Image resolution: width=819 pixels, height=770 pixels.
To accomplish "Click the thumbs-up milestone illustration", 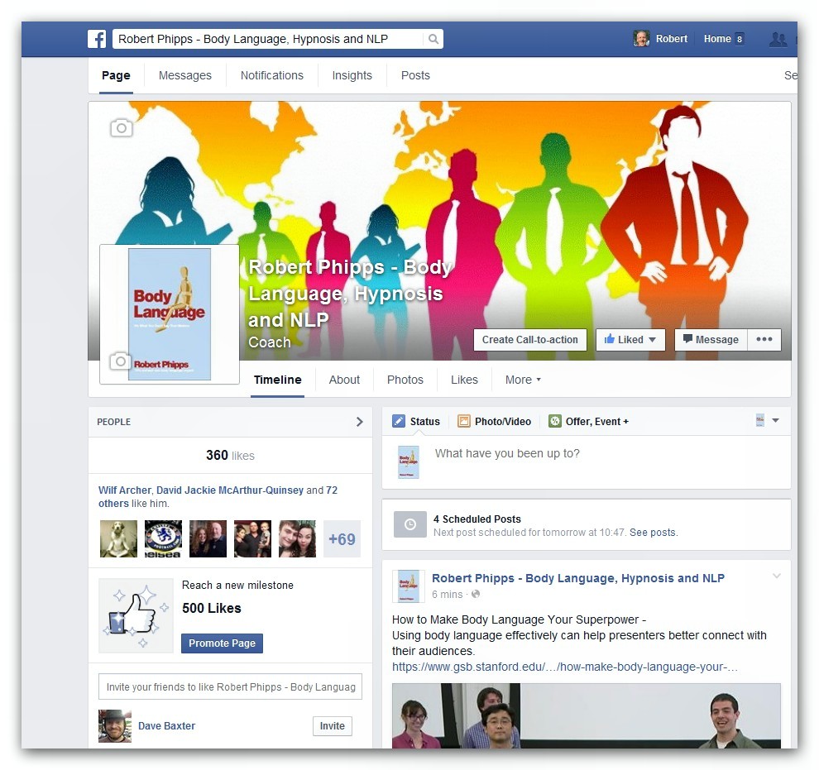I will tap(136, 615).
